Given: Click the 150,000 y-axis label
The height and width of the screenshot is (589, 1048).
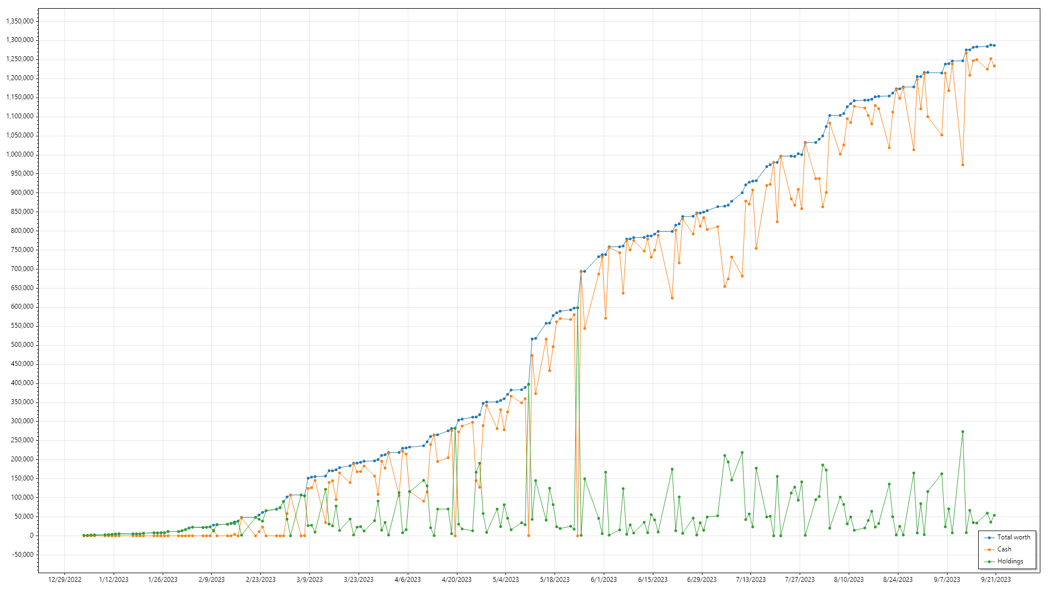Looking at the screenshot, I should (x=22, y=479).
